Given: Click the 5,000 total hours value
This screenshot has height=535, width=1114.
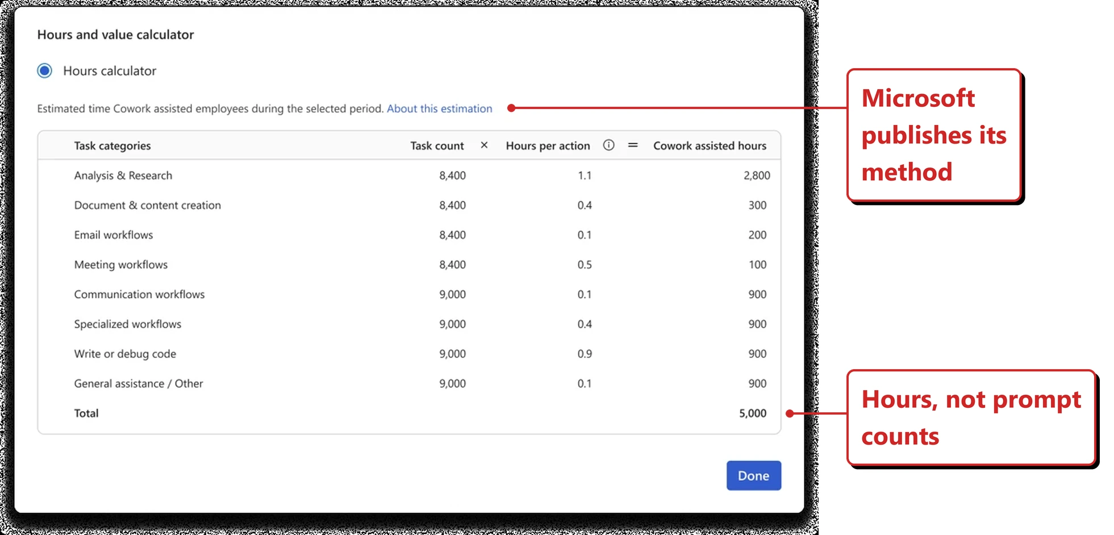Looking at the screenshot, I should pos(752,413).
